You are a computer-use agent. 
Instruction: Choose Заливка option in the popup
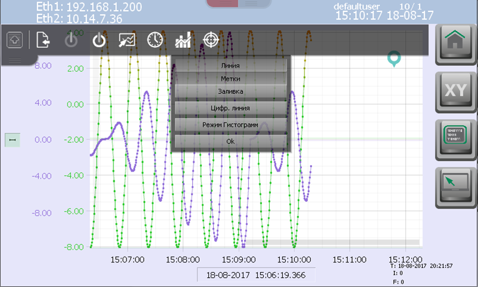tap(230, 91)
